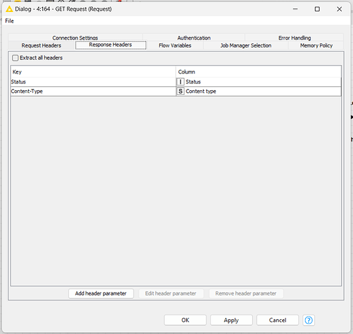Click the Add header parameter button
This screenshot has height=334, width=353.
[x=101, y=293]
